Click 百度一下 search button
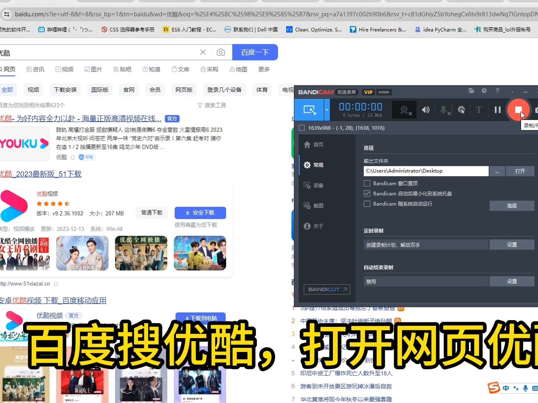 point(255,52)
